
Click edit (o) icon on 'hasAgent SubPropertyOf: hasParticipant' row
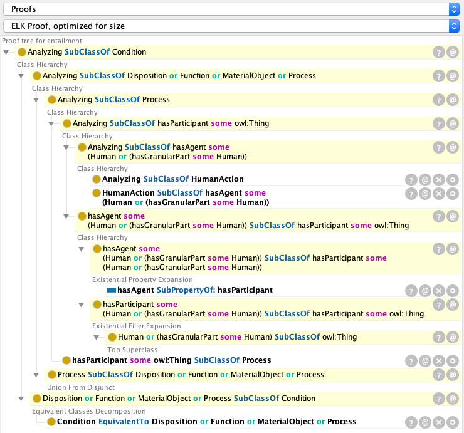(453, 291)
